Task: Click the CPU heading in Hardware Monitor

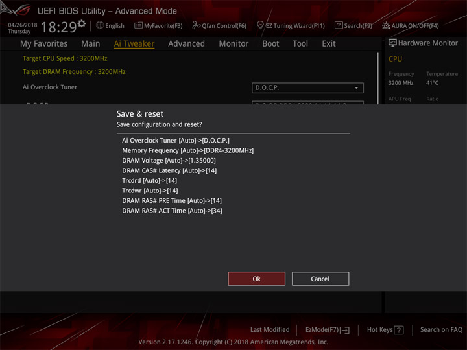Action: [395, 59]
